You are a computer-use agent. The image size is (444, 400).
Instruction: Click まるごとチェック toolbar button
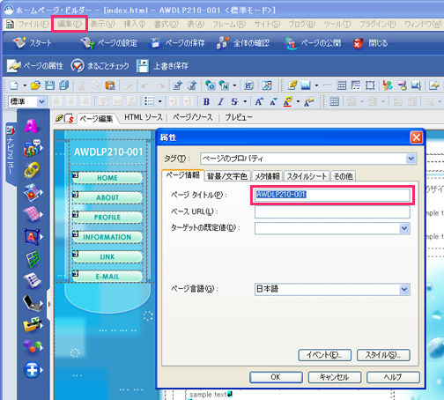coord(100,65)
